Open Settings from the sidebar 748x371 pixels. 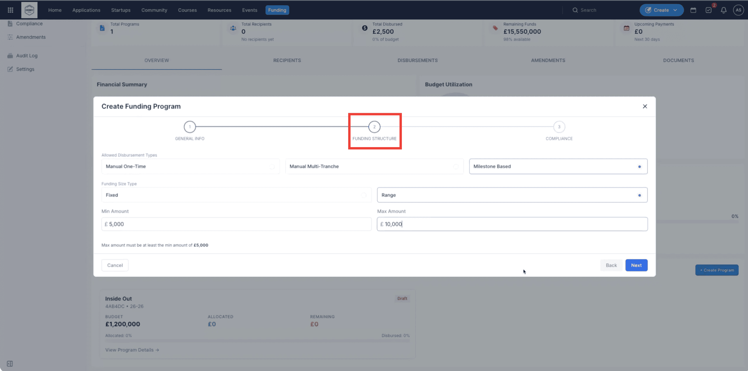click(x=25, y=69)
